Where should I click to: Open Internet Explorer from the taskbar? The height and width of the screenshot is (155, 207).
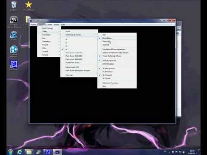[x=20, y=152]
